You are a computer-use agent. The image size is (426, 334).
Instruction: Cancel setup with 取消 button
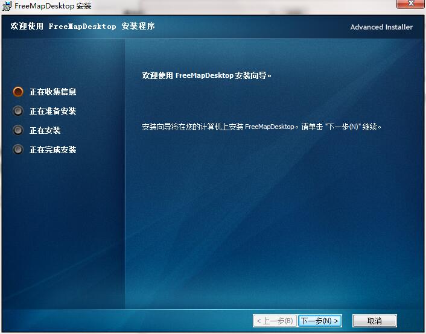click(x=374, y=321)
